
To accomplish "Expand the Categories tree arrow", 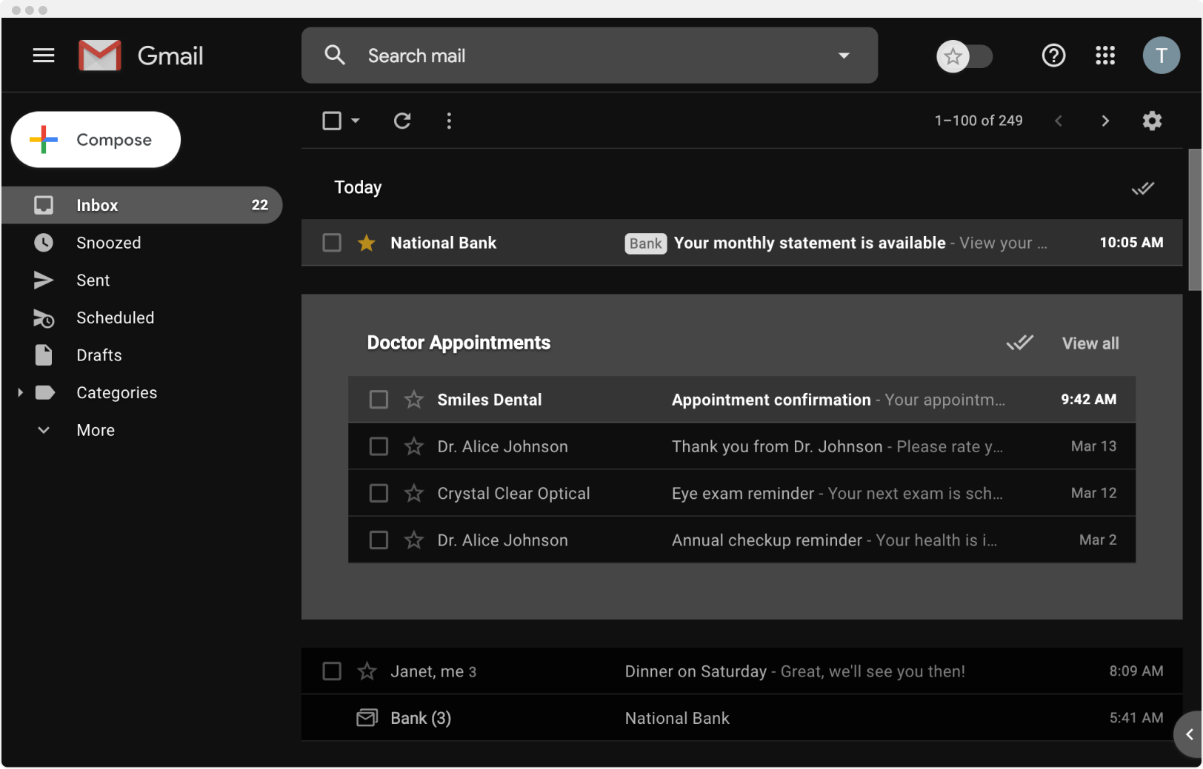I will point(20,392).
